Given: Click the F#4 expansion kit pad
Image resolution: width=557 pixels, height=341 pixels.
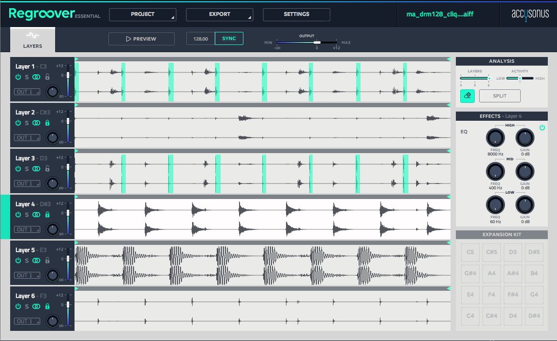Looking at the screenshot, I should (x=513, y=295).
